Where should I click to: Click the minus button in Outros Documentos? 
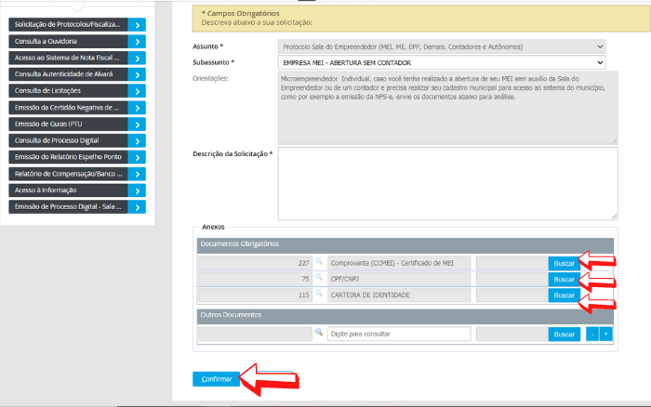pos(591,334)
